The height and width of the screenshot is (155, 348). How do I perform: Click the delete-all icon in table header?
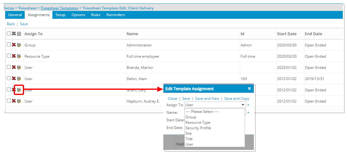tap(14, 34)
